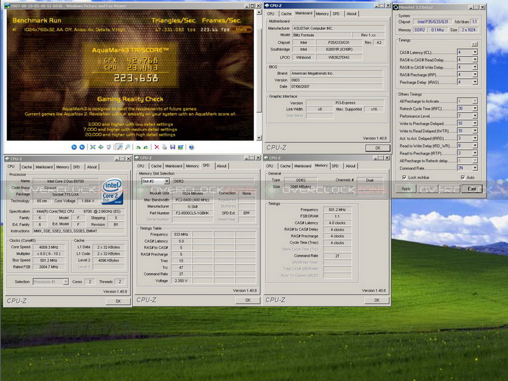
Task: Click OK in ASUSTeK CPU-Z window
Action: [378, 148]
